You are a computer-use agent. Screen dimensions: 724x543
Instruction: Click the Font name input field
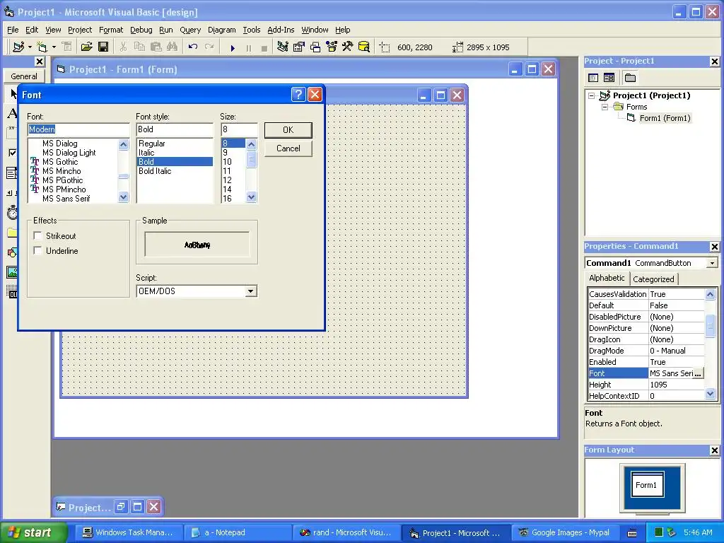(78, 129)
